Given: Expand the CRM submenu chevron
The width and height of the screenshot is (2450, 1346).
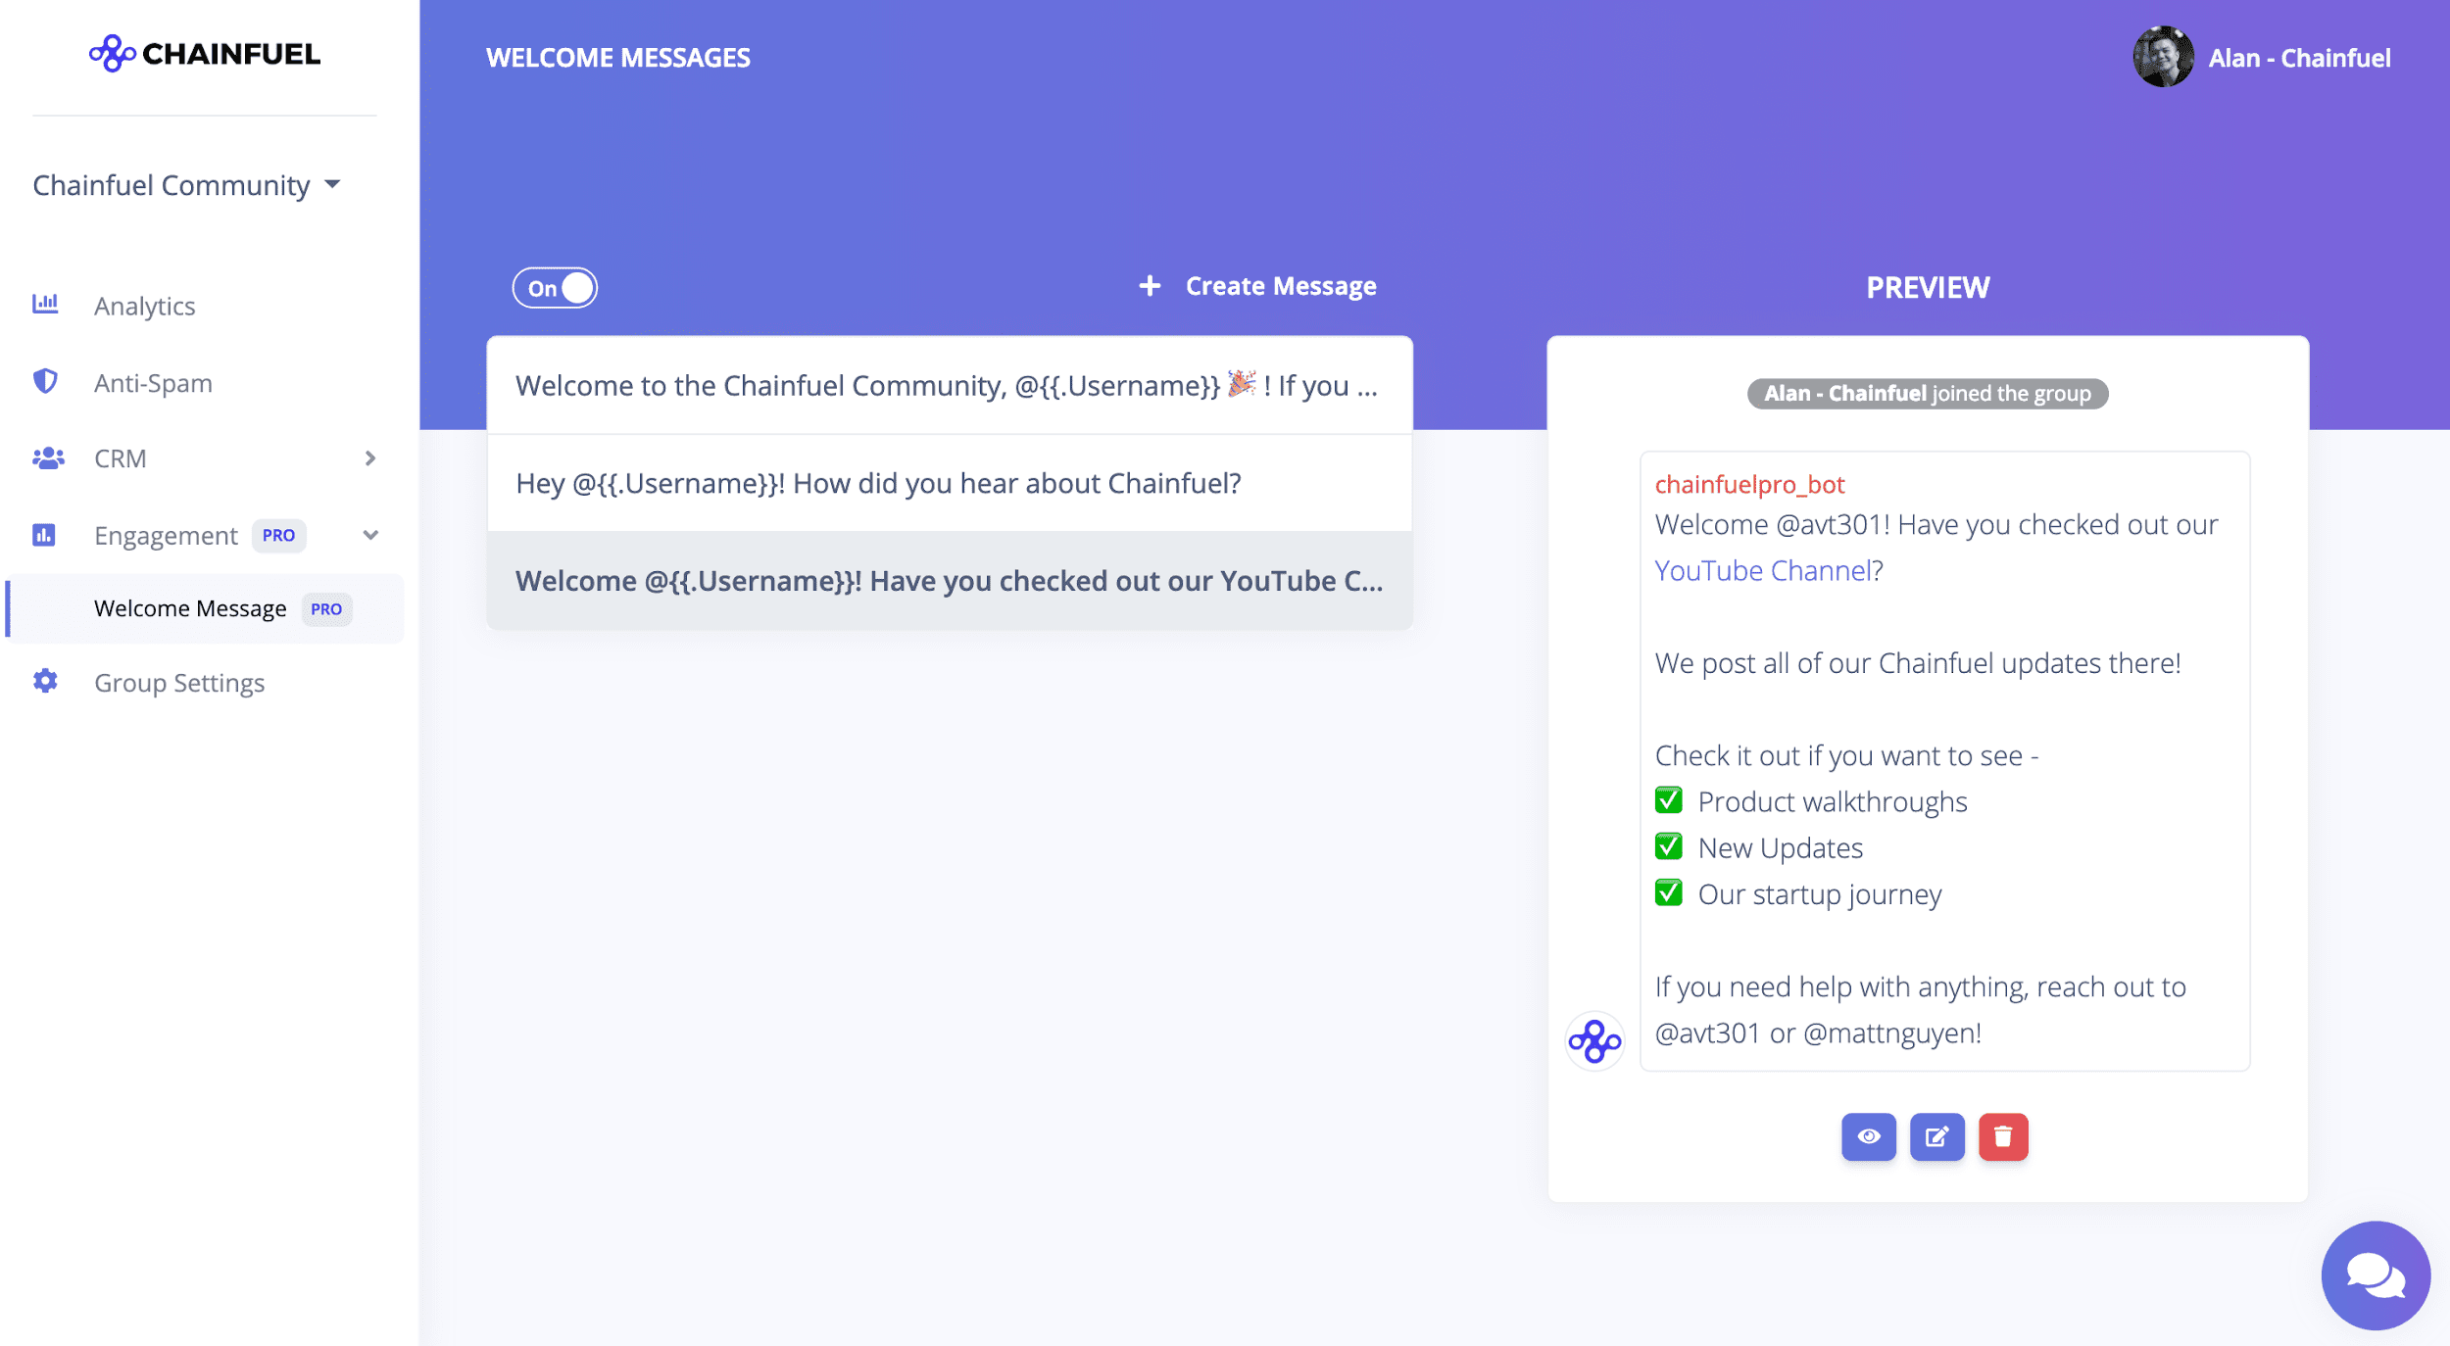Looking at the screenshot, I should pos(369,458).
